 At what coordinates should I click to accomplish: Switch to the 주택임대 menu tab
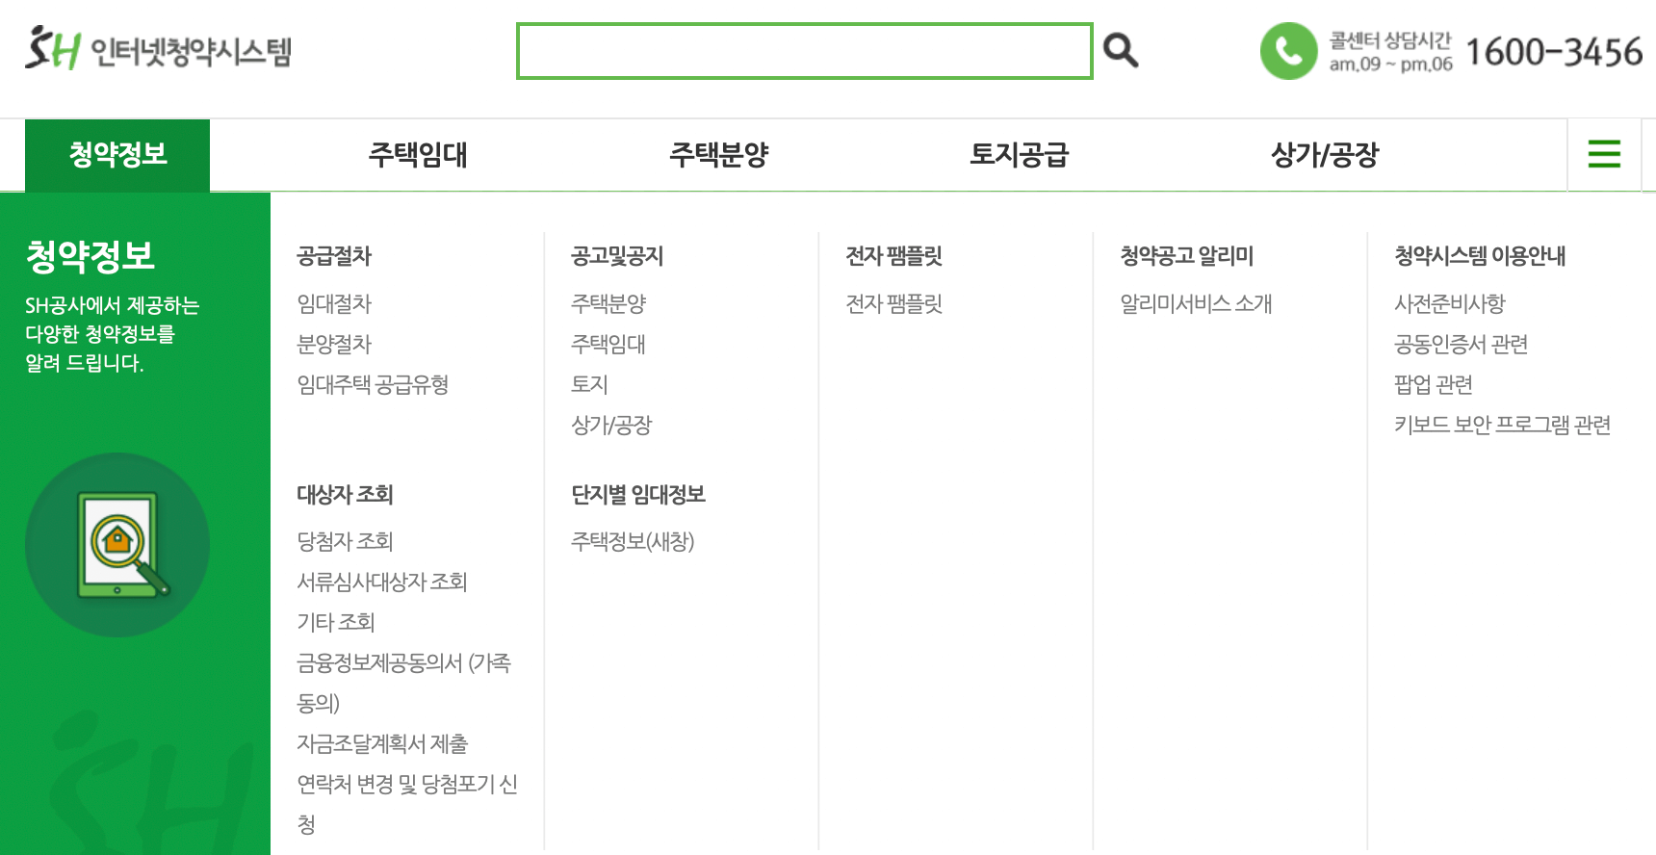pos(418,154)
